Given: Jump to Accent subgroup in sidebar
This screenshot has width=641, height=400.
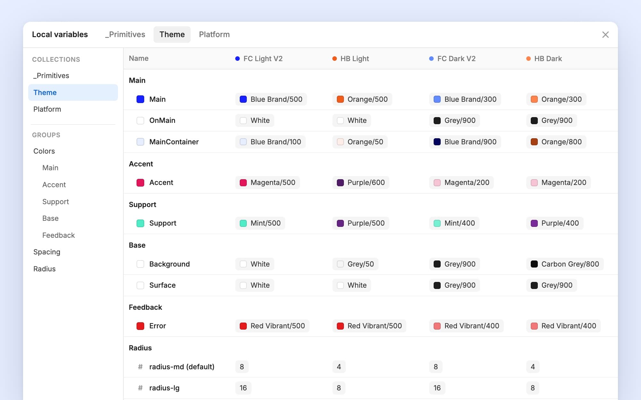Looking at the screenshot, I should pos(54,185).
